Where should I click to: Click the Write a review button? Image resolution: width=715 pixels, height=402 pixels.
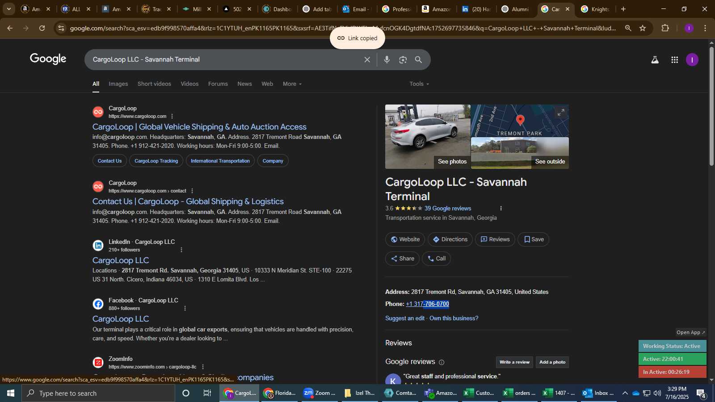pos(514,362)
